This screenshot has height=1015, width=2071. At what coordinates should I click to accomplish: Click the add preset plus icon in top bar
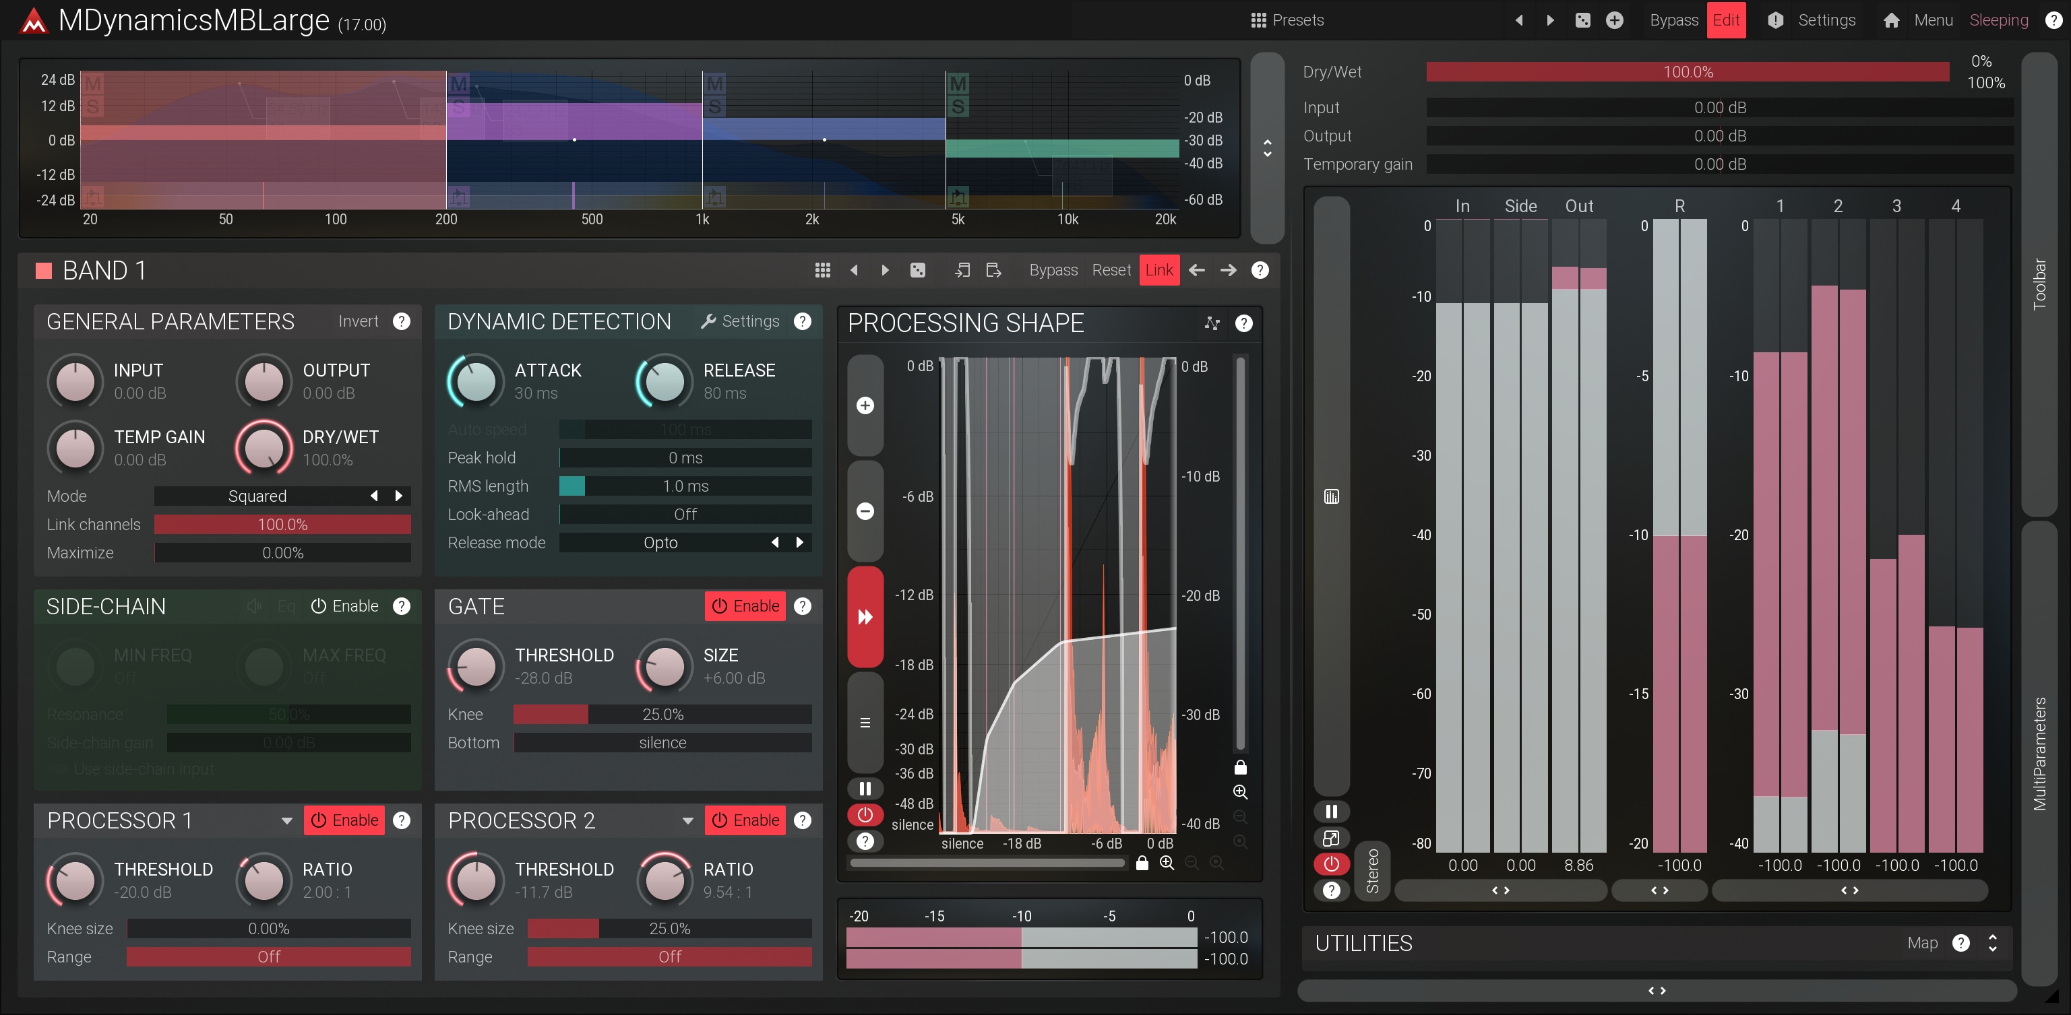[1614, 20]
